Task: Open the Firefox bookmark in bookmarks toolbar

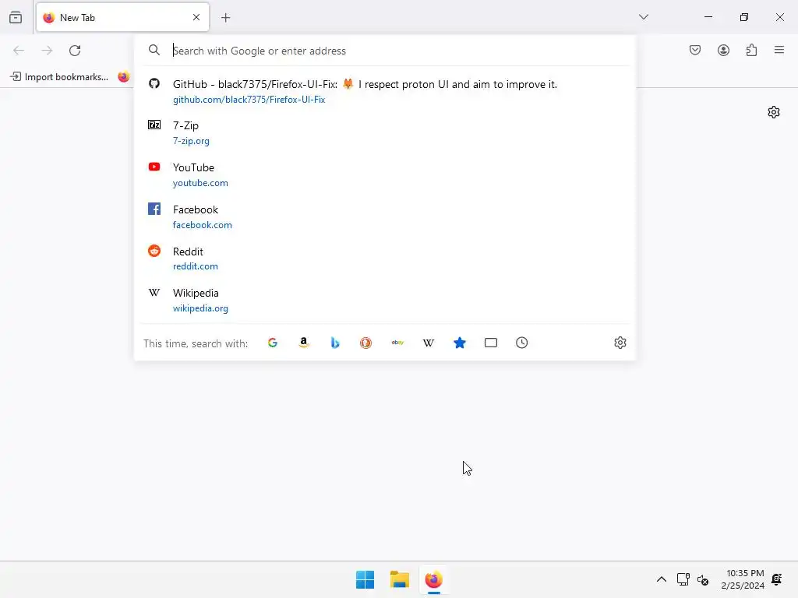Action: (124, 77)
